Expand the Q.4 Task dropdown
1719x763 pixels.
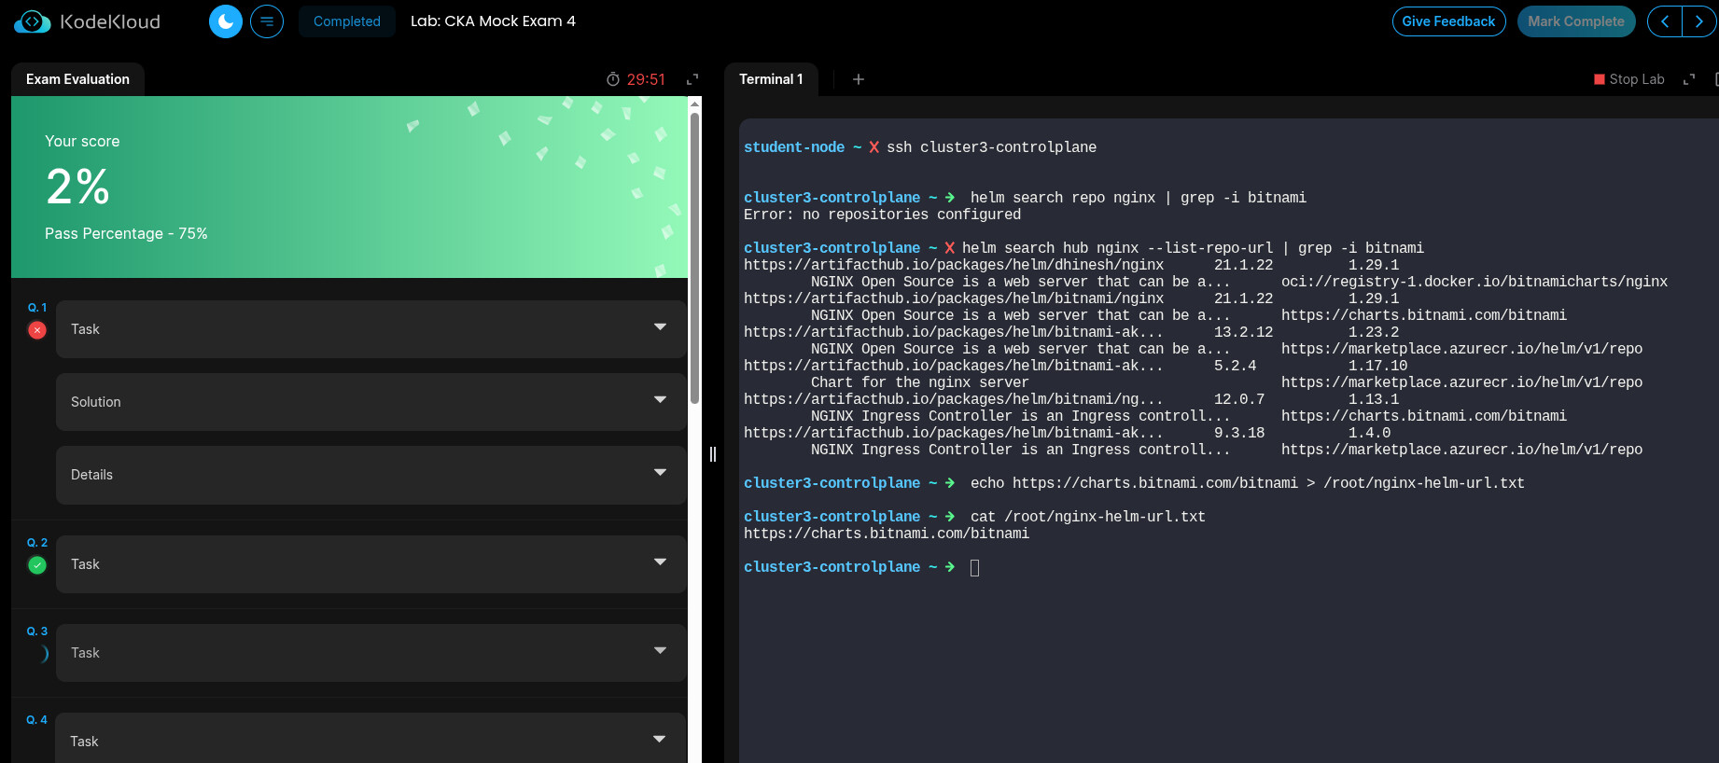[x=371, y=741]
